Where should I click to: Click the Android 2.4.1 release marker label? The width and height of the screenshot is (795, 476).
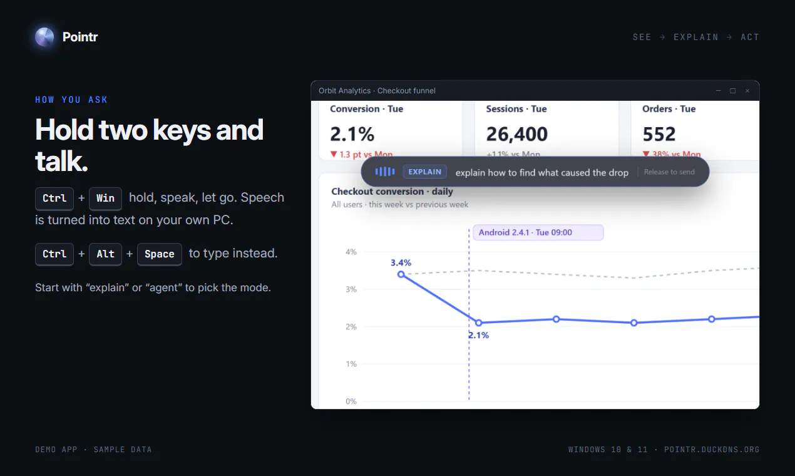coord(538,232)
